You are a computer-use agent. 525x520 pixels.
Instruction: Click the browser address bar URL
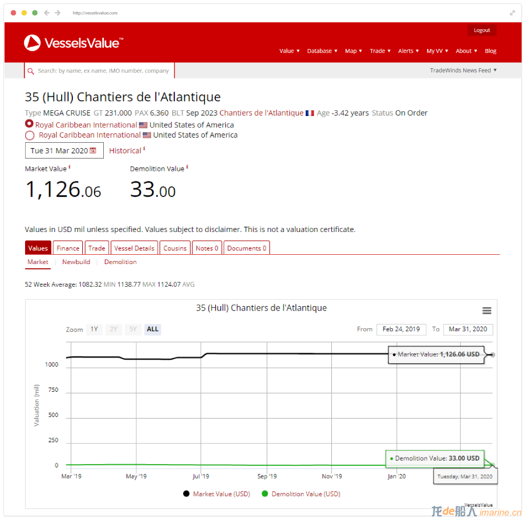95,13
